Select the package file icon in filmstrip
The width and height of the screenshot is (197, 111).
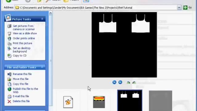click(68, 102)
